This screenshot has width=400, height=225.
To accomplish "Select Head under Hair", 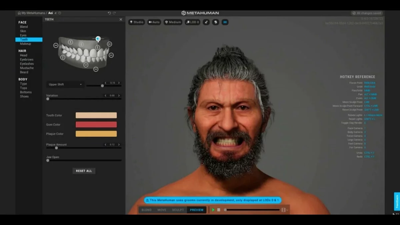I will (x=24, y=55).
